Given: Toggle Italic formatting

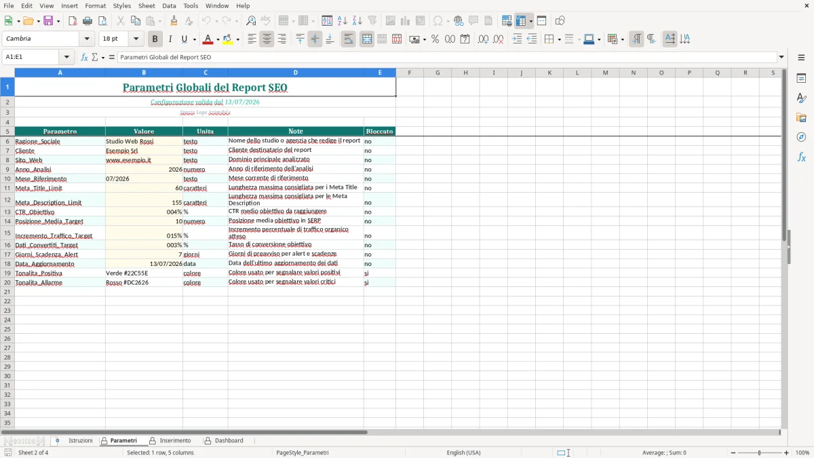Looking at the screenshot, I should coord(170,39).
